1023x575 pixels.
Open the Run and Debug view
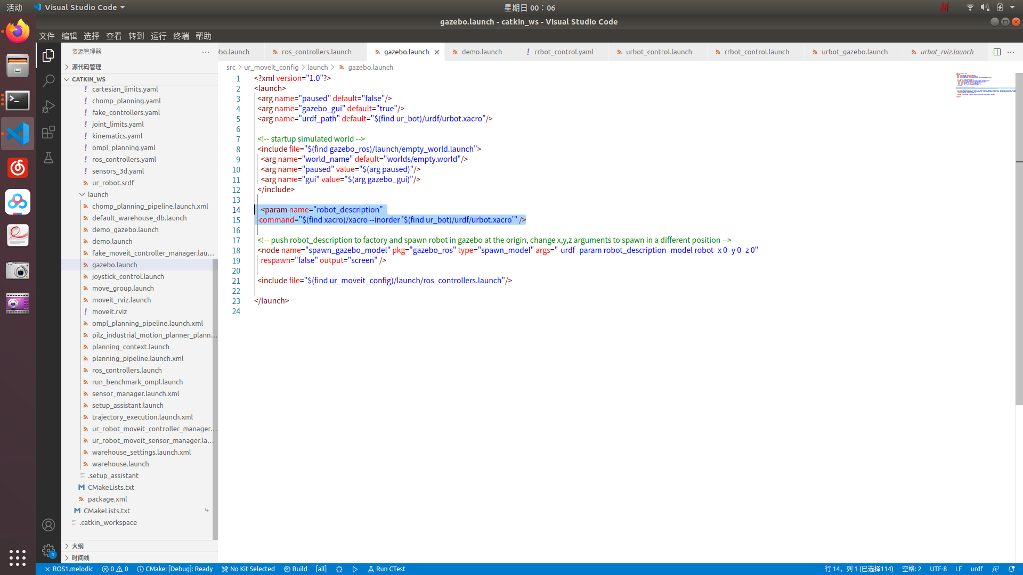pos(48,106)
